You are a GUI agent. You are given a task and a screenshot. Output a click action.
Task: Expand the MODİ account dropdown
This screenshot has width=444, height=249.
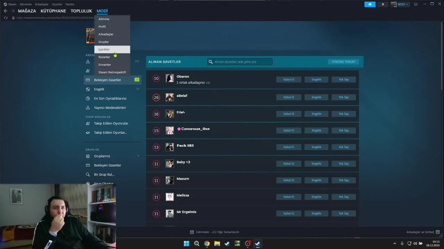[x=400, y=4]
